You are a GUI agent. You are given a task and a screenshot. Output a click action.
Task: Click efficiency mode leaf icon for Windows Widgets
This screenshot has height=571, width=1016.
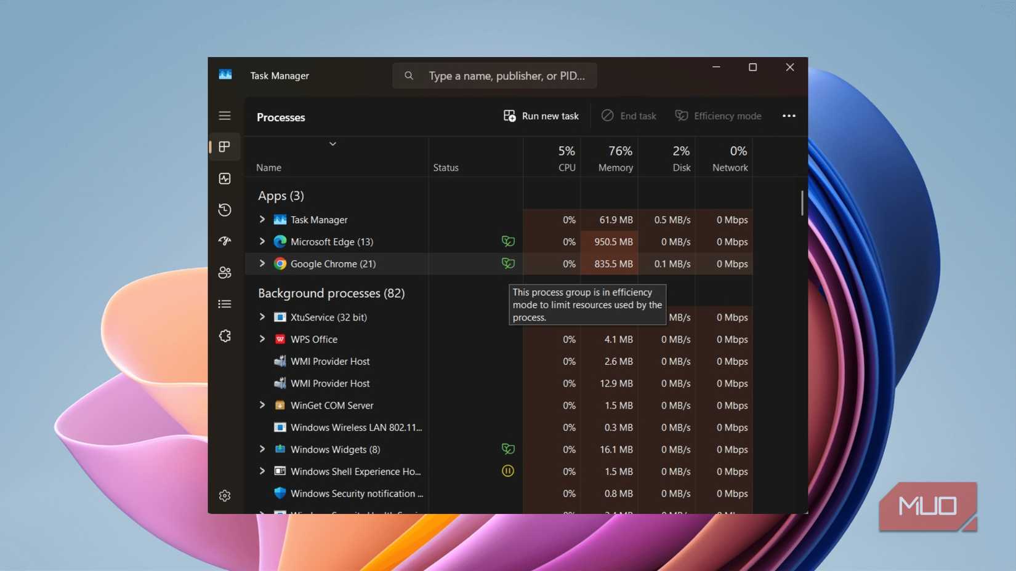(508, 449)
